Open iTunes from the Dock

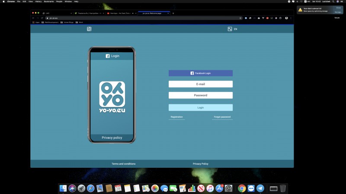coord(210,188)
